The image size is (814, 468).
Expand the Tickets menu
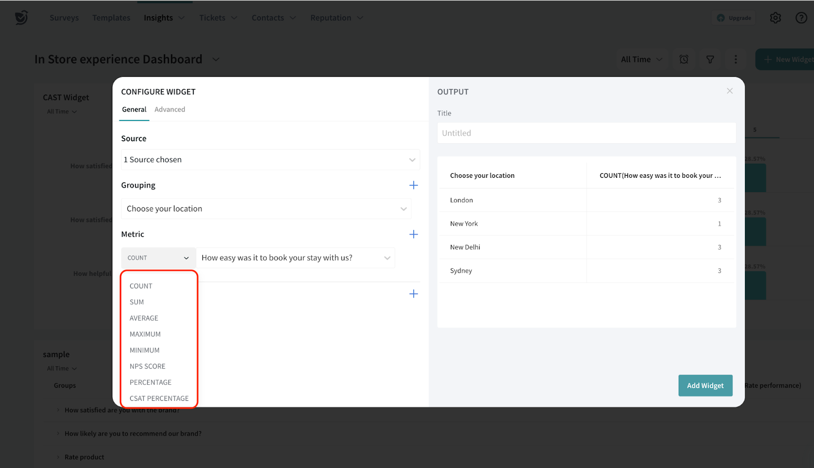click(x=218, y=18)
